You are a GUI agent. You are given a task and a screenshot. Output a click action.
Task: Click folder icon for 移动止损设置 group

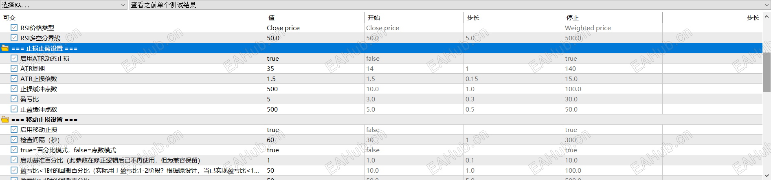[5, 119]
